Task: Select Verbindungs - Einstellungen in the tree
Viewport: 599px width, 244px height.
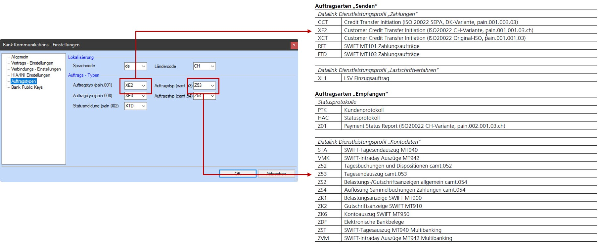Action: (x=36, y=69)
